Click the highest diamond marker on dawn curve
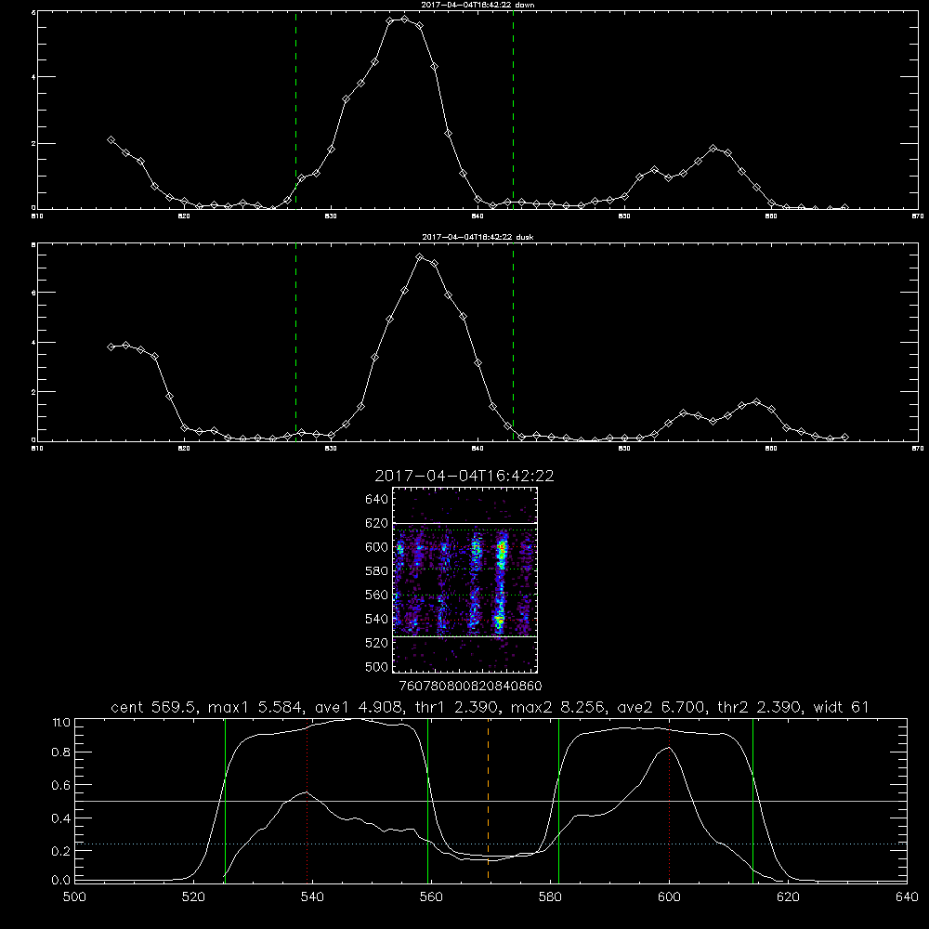Image resolution: width=929 pixels, height=929 pixels. tap(405, 19)
